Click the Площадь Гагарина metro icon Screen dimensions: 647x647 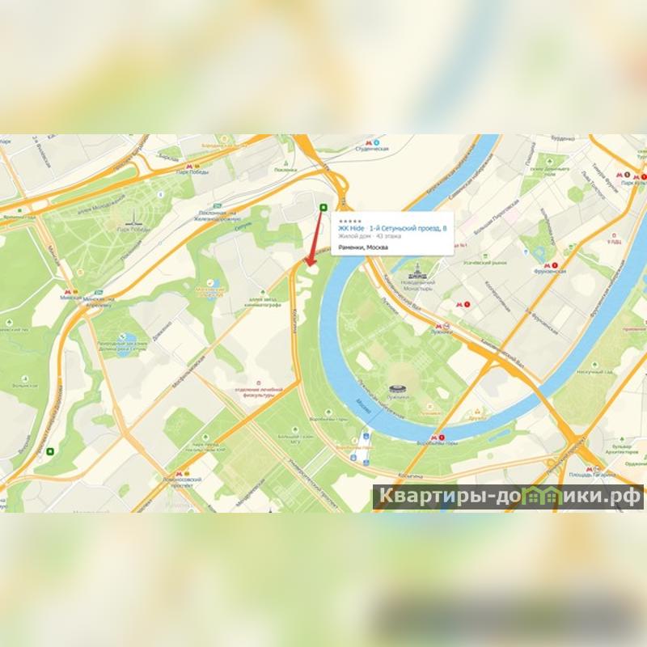(x=590, y=470)
